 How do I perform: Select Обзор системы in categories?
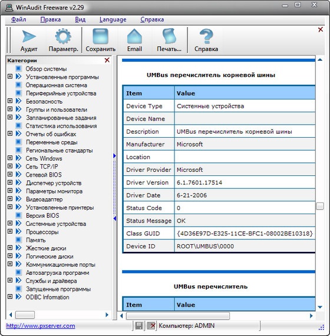(46, 69)
